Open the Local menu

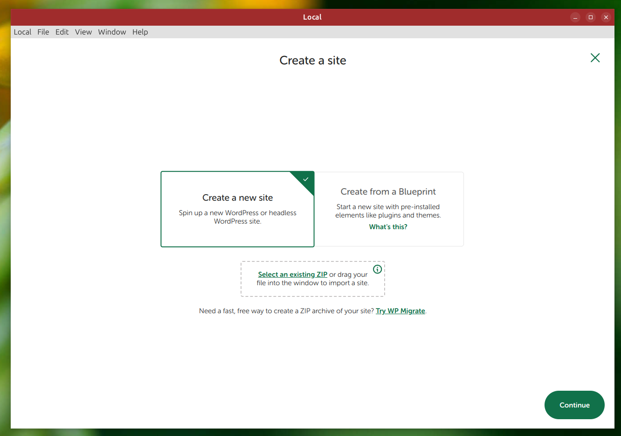[22, 32]
